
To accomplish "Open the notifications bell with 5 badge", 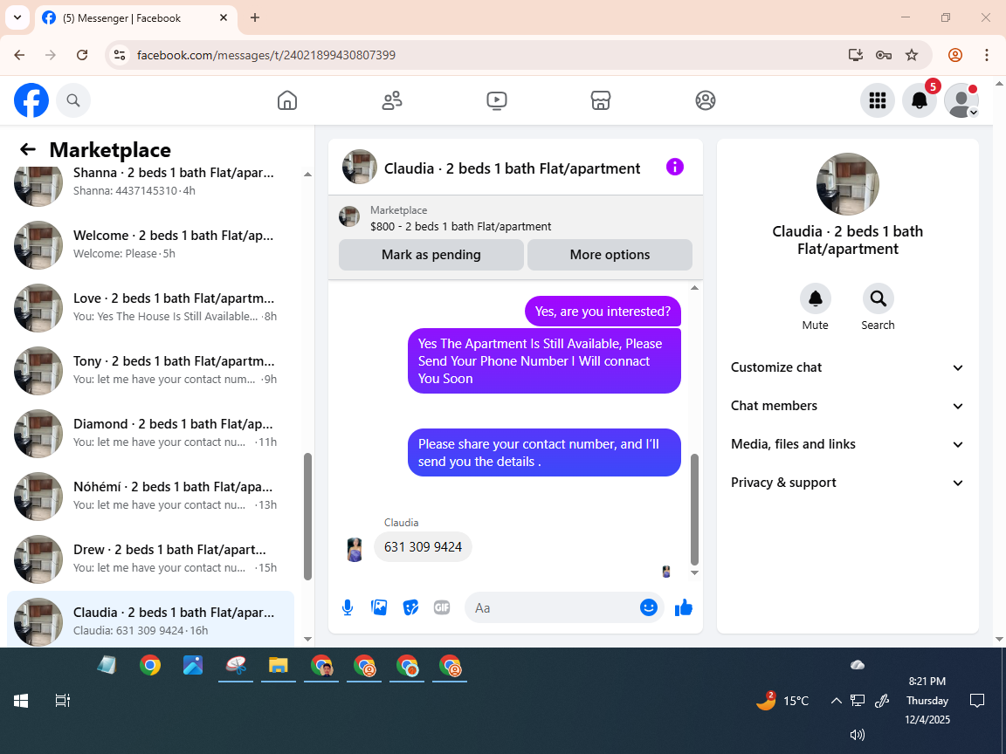I will [x=920, y=100].
